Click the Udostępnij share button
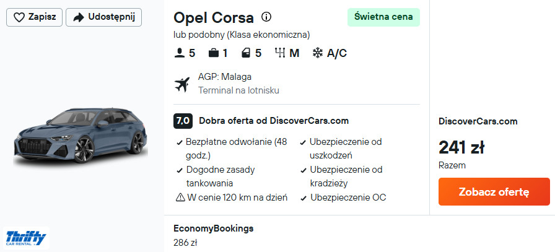The width and height of the screenshot is (555, 252). point(103,17)
